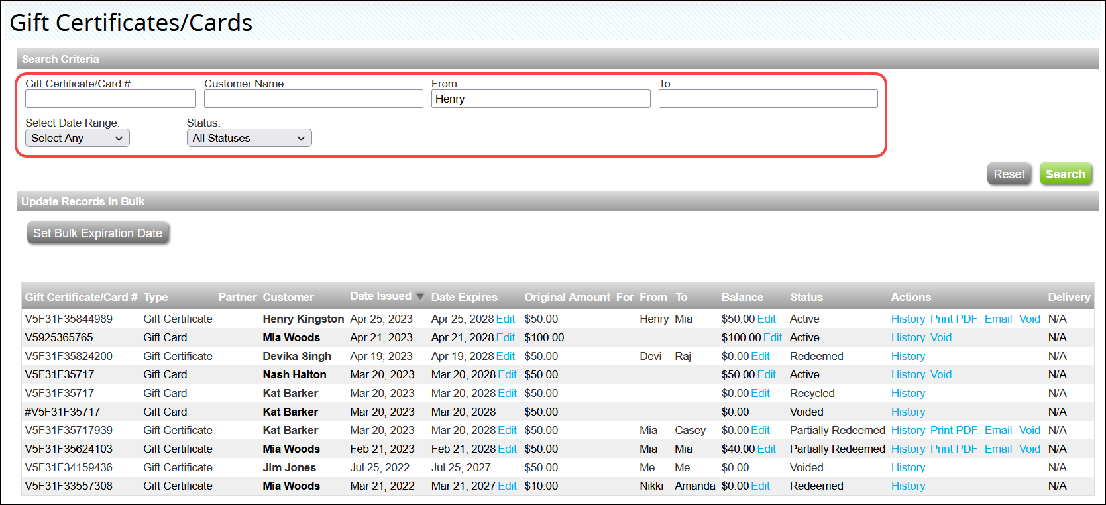The image size is (1106, 505).
Task: Expand the Status dropdown
Action: tap(249, 138)
